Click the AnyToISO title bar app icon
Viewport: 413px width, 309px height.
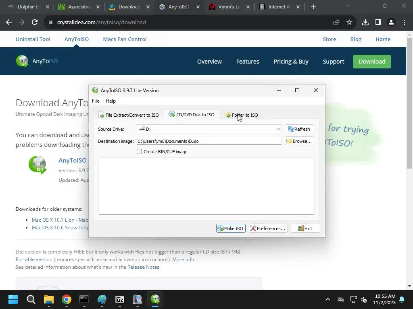(95, 90)
